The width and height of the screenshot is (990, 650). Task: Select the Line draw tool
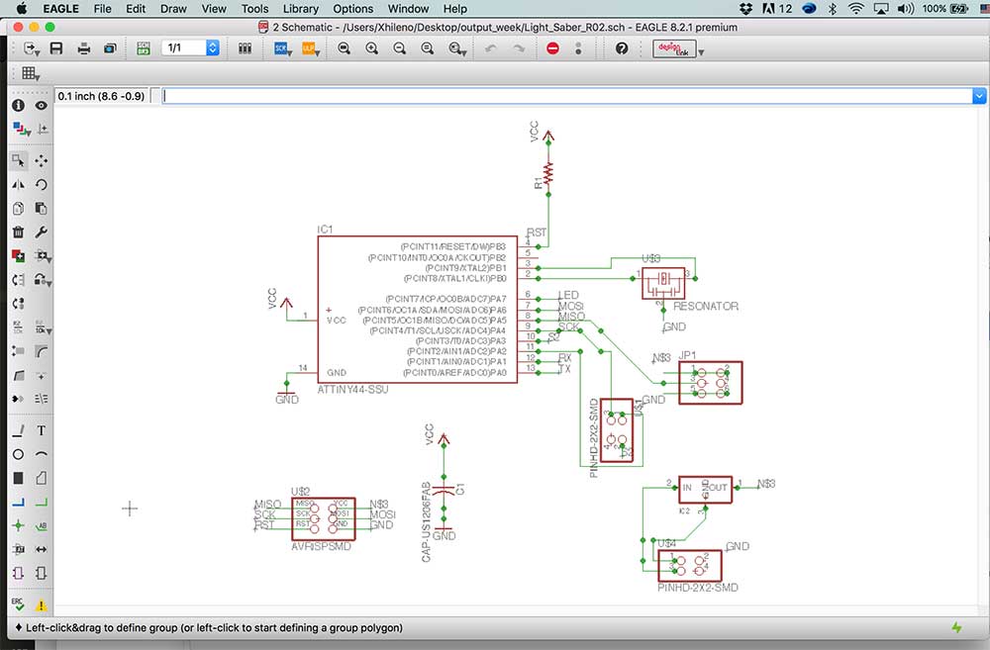pos(18,430)
